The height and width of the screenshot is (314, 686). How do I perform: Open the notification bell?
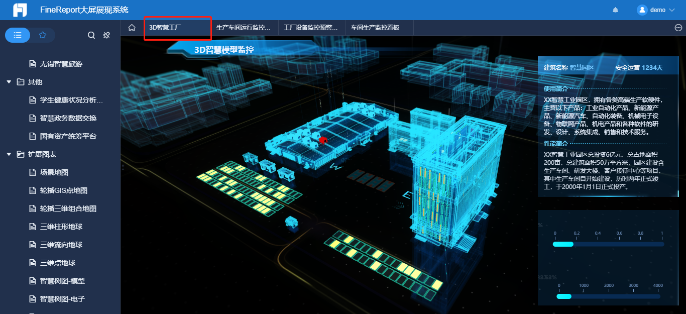click(615, 10)
